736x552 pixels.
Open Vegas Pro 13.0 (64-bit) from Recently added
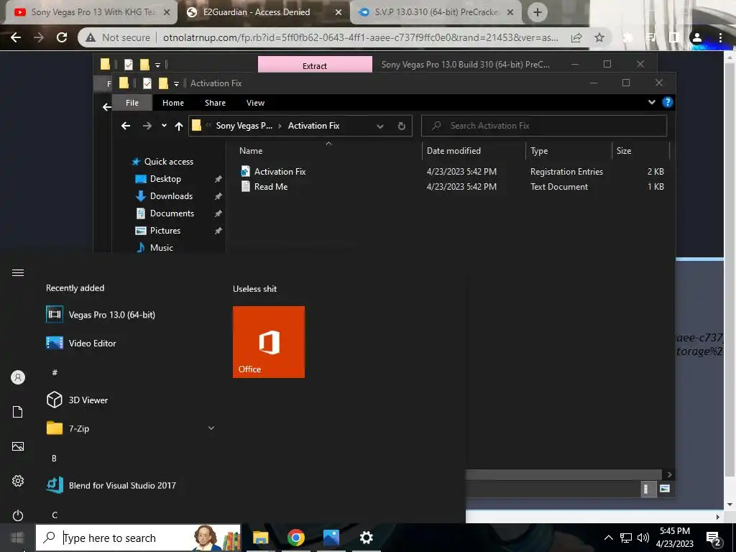pyautogui.click(x=111, y=315)
